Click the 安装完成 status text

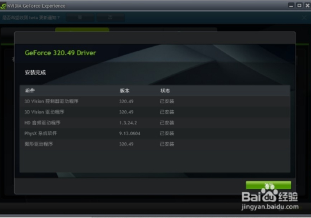[35, 72]
